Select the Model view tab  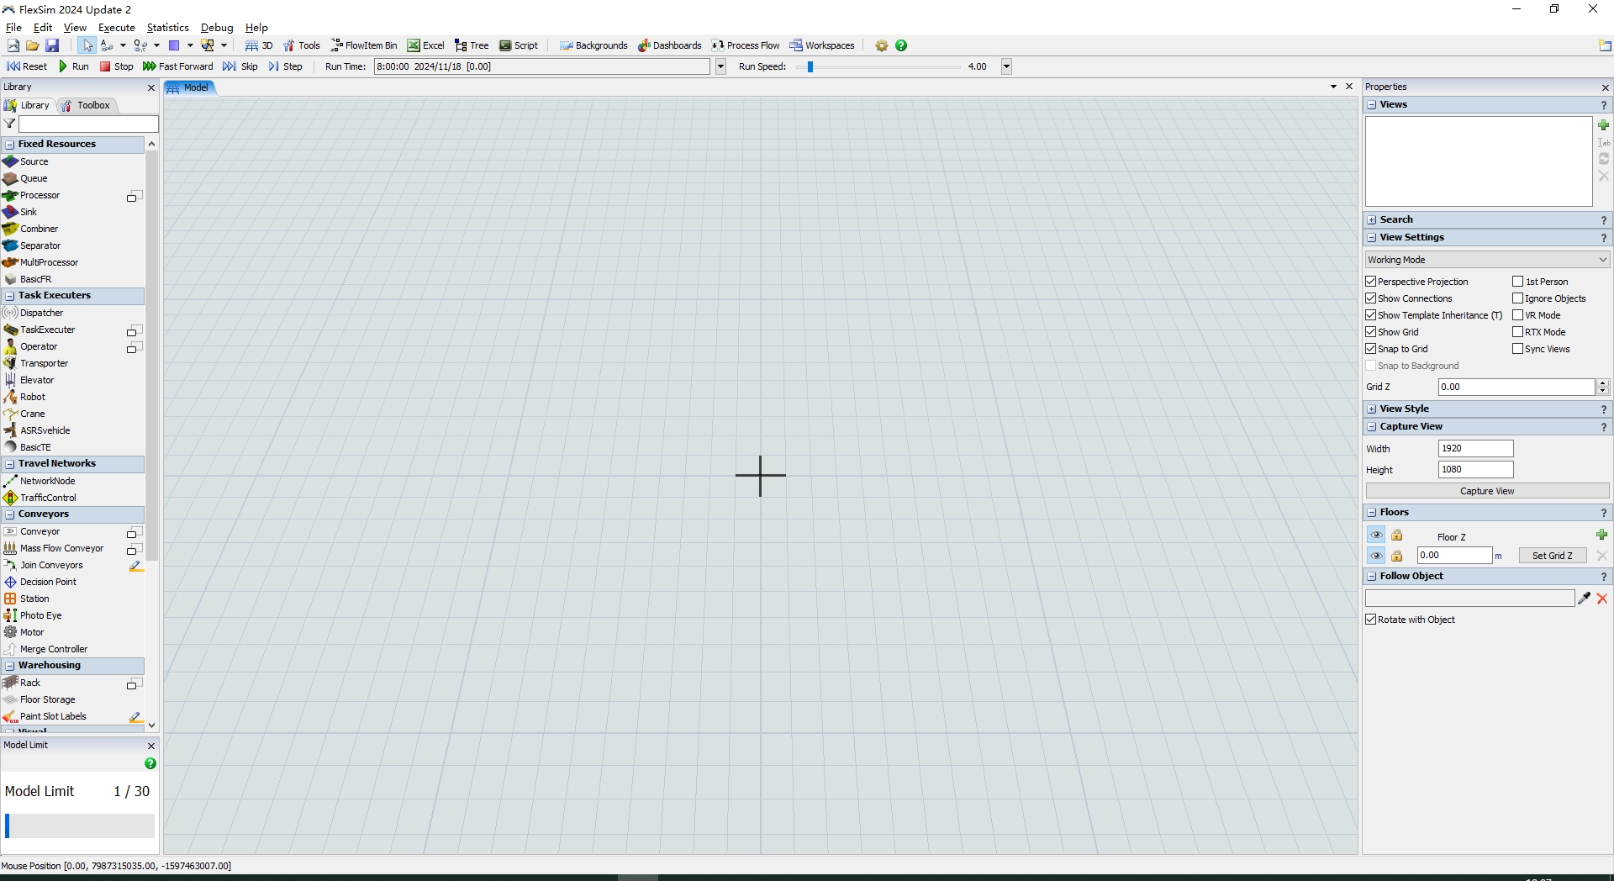(x=189, y=87)
